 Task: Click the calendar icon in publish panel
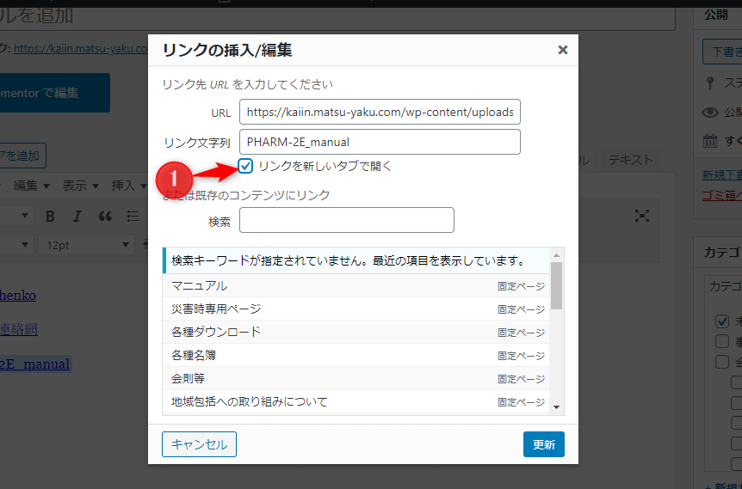[710, 141]
